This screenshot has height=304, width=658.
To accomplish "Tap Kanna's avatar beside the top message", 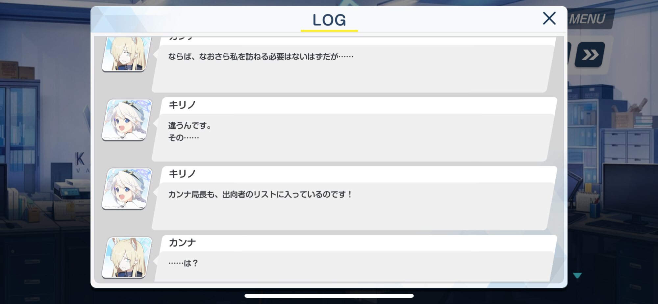I will (x=127, y=54).
